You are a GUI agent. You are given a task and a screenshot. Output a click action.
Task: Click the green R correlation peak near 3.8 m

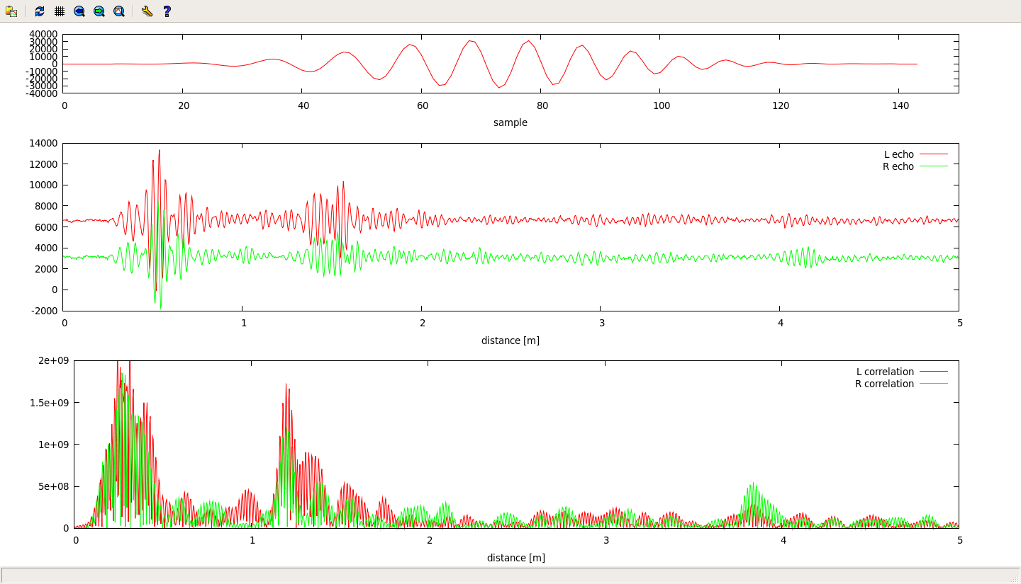pyautogui.click(x=752, y=485)
